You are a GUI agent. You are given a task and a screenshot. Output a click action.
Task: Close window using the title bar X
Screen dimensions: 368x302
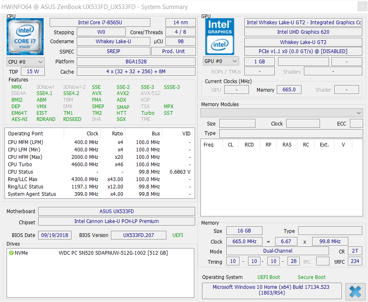pos(362,6)
